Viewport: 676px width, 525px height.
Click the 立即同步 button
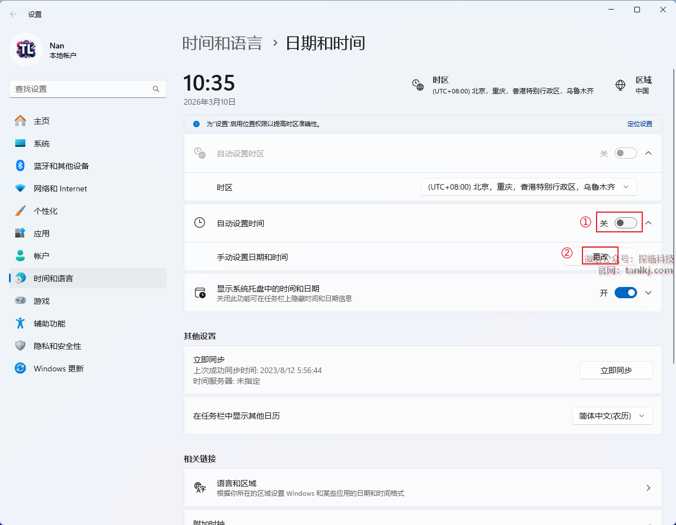[616, 370]
